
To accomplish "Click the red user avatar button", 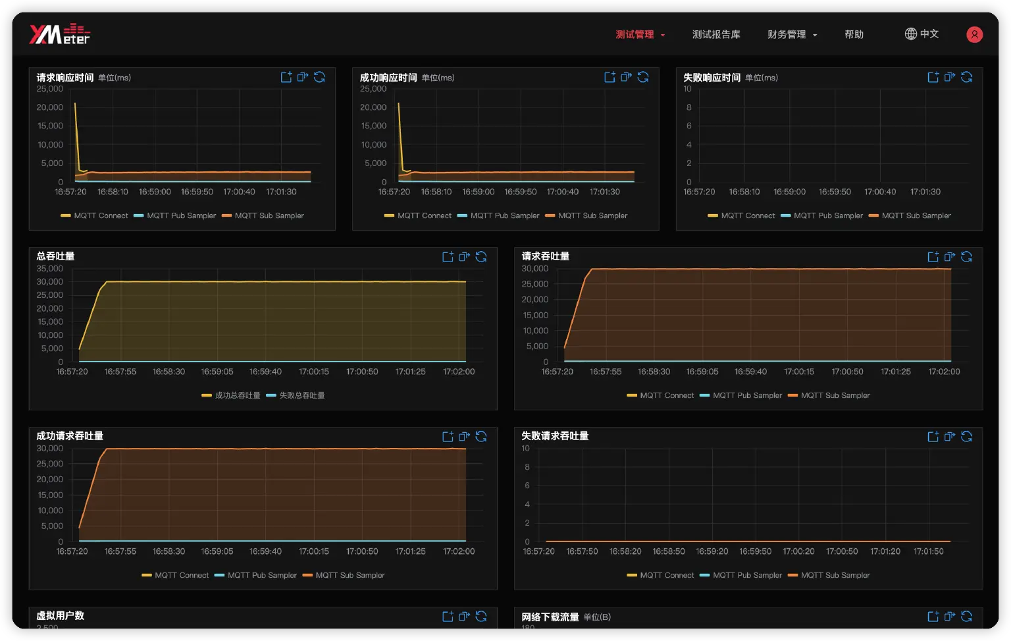I will coord(974,34).
